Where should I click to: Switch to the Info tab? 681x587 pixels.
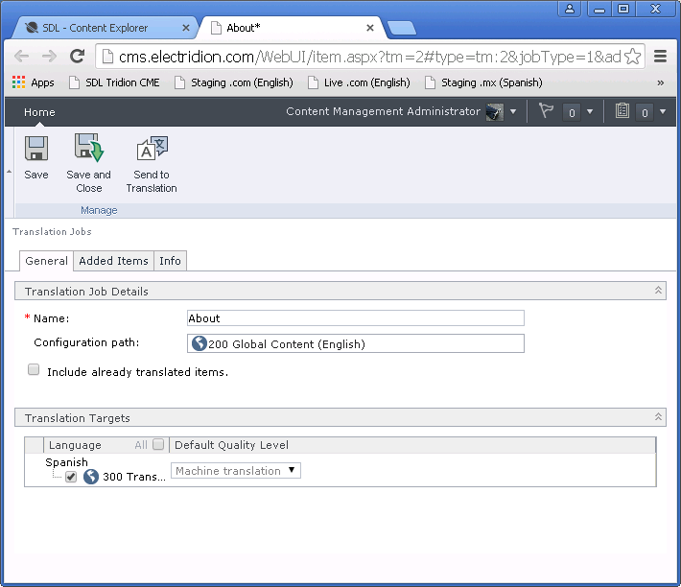[170, 261]
